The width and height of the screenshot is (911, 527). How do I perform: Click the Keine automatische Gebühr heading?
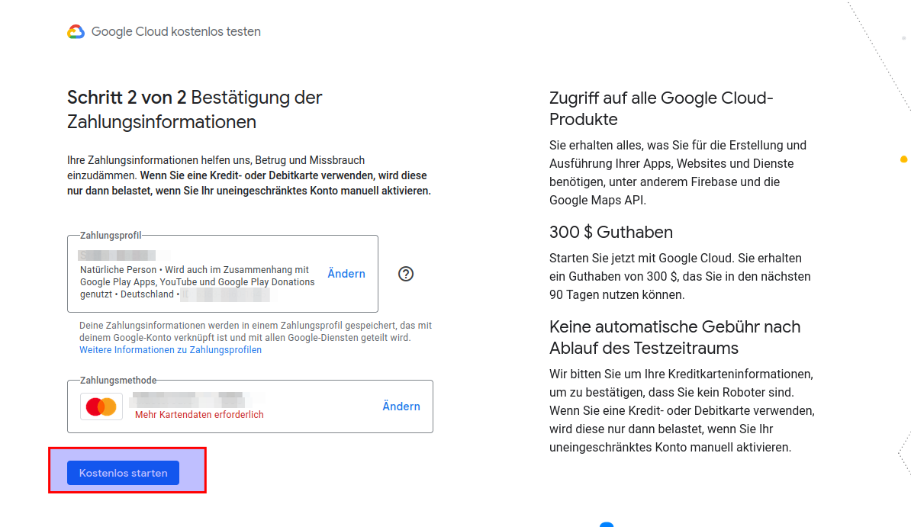tap(674, 337)
